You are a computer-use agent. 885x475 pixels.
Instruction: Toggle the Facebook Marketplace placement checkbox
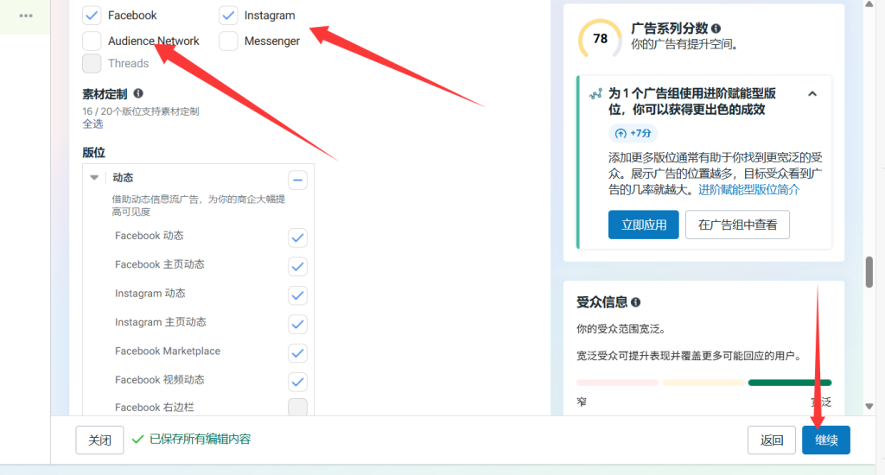click(x=297, y=352)
